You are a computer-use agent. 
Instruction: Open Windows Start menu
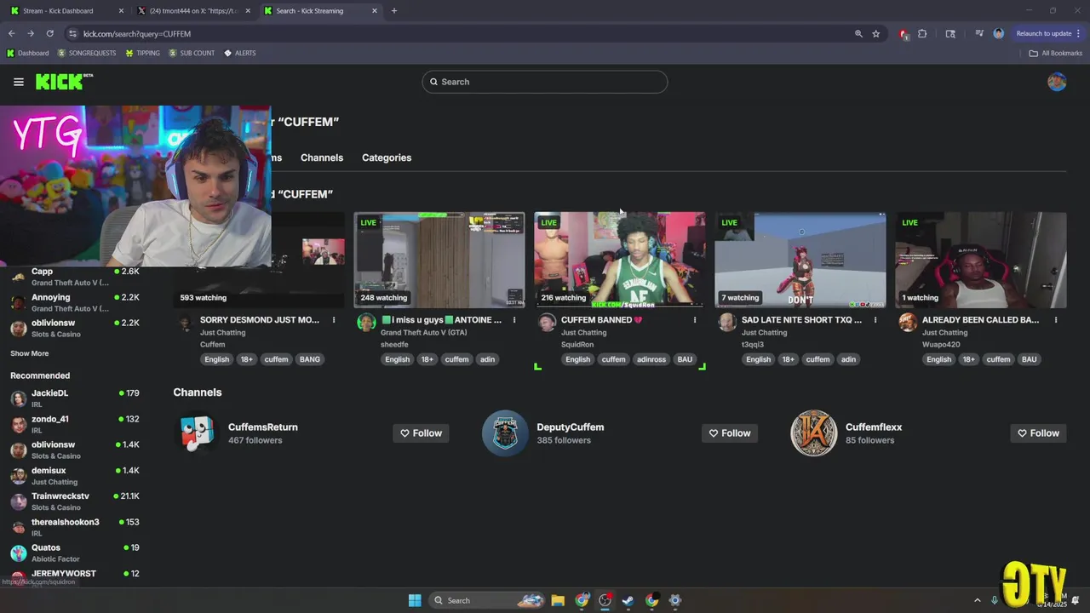(x=415, y=600)
